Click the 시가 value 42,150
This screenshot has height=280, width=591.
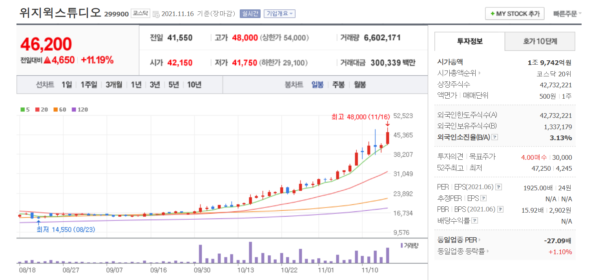pos(180,63)
